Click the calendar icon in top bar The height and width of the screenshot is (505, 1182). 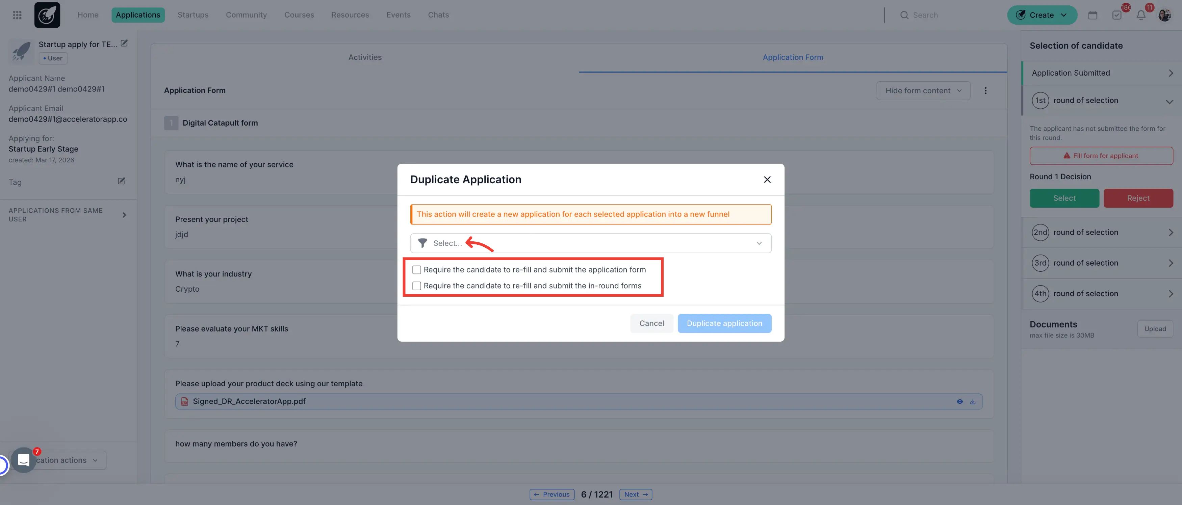coord(1093,15)
